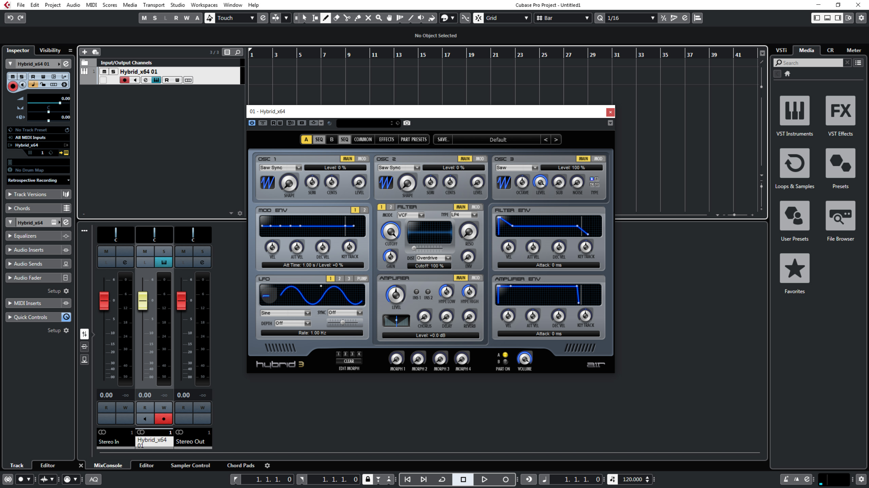Viewport: 869px width, 488px height.
Task: Open the Bar grid type dropdown
Action: click(x=562, y=18)
